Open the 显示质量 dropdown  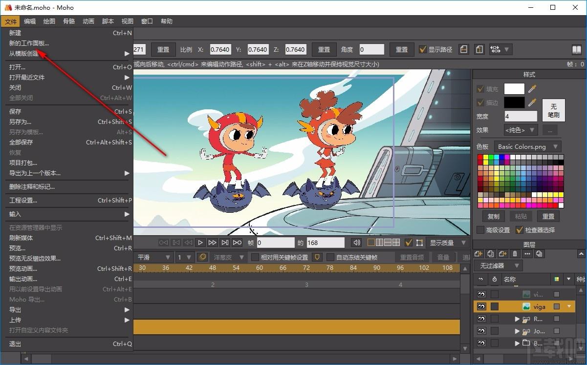click(447, 243)
